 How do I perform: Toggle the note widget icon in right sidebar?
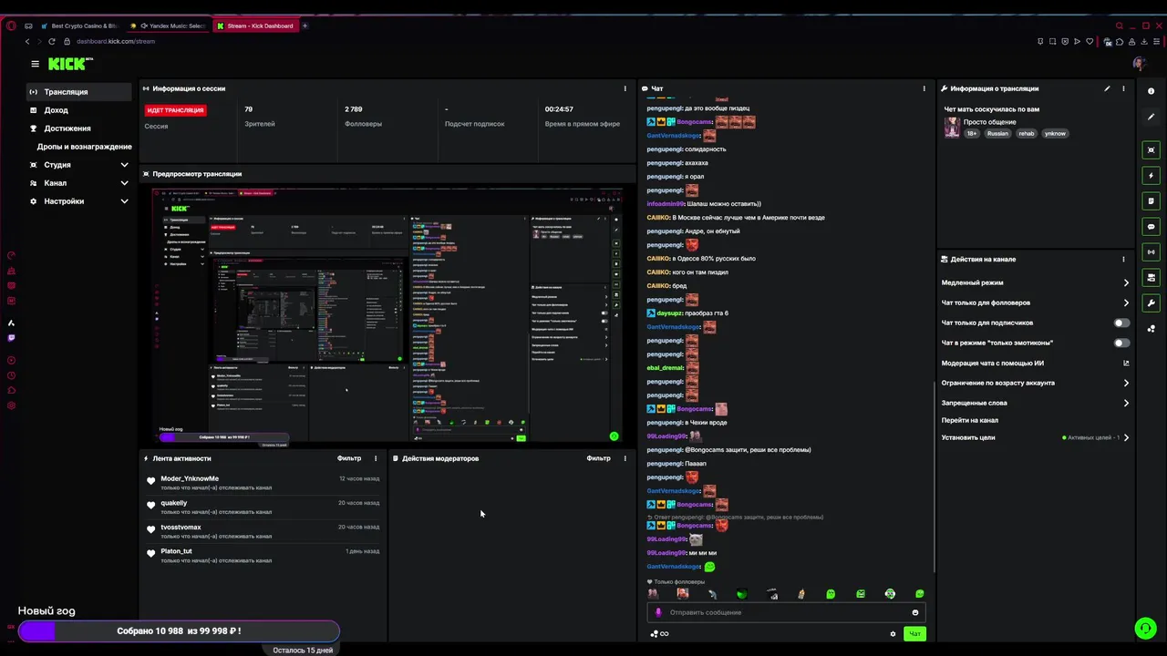point(1151,201)
